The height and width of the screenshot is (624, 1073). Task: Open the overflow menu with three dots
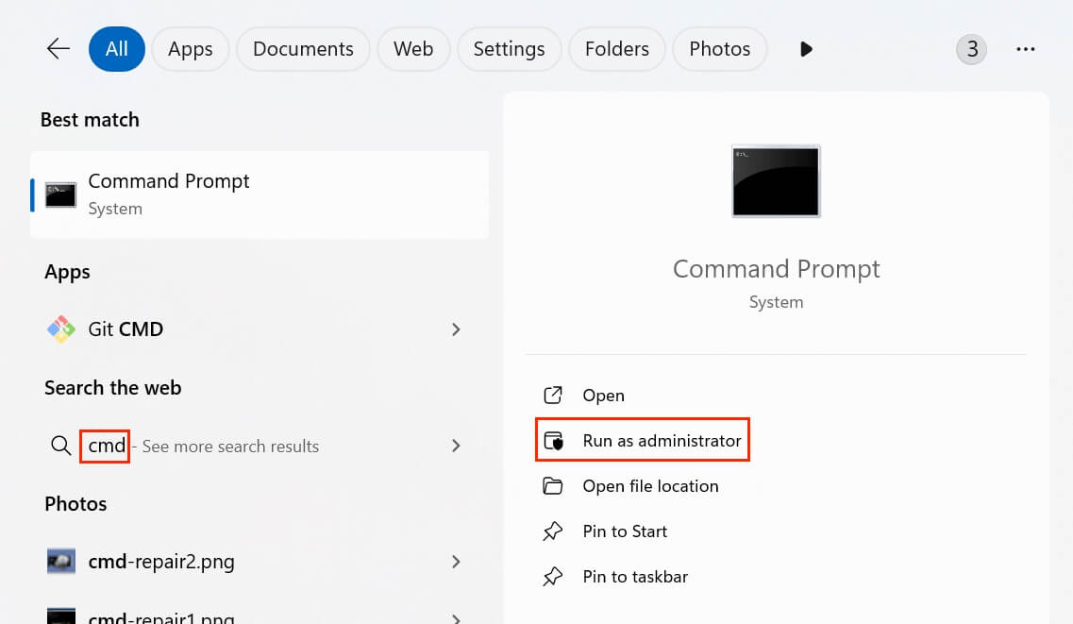tap(1025, 48)
